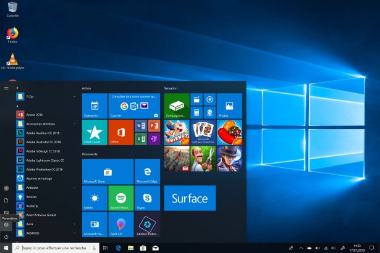Open the Office tile

click(121, 132)
